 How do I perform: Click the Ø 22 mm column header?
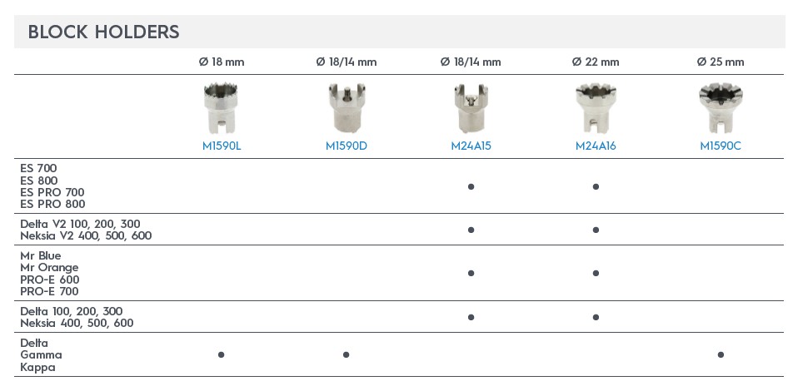[596, 62]
